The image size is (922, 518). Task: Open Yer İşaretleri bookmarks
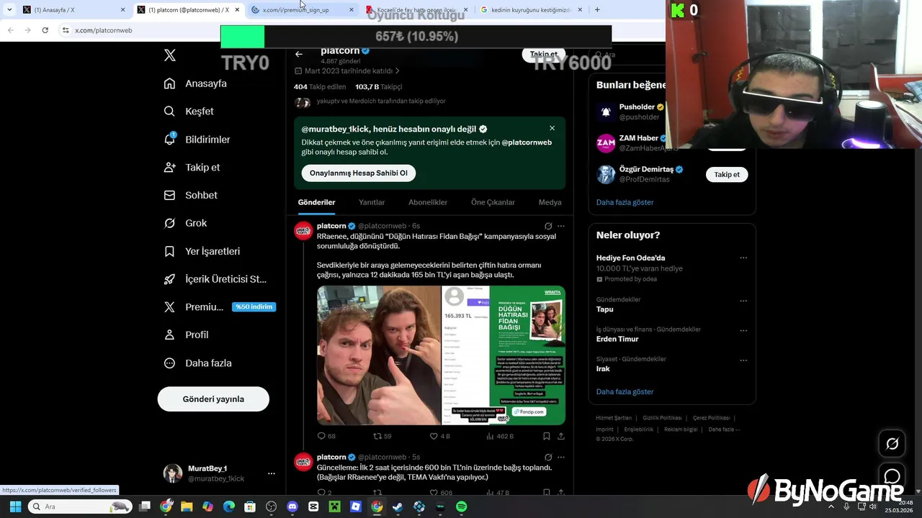(x=202, y=251)
